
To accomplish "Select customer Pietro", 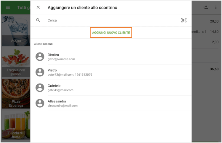I will click(x=111, y=72).
